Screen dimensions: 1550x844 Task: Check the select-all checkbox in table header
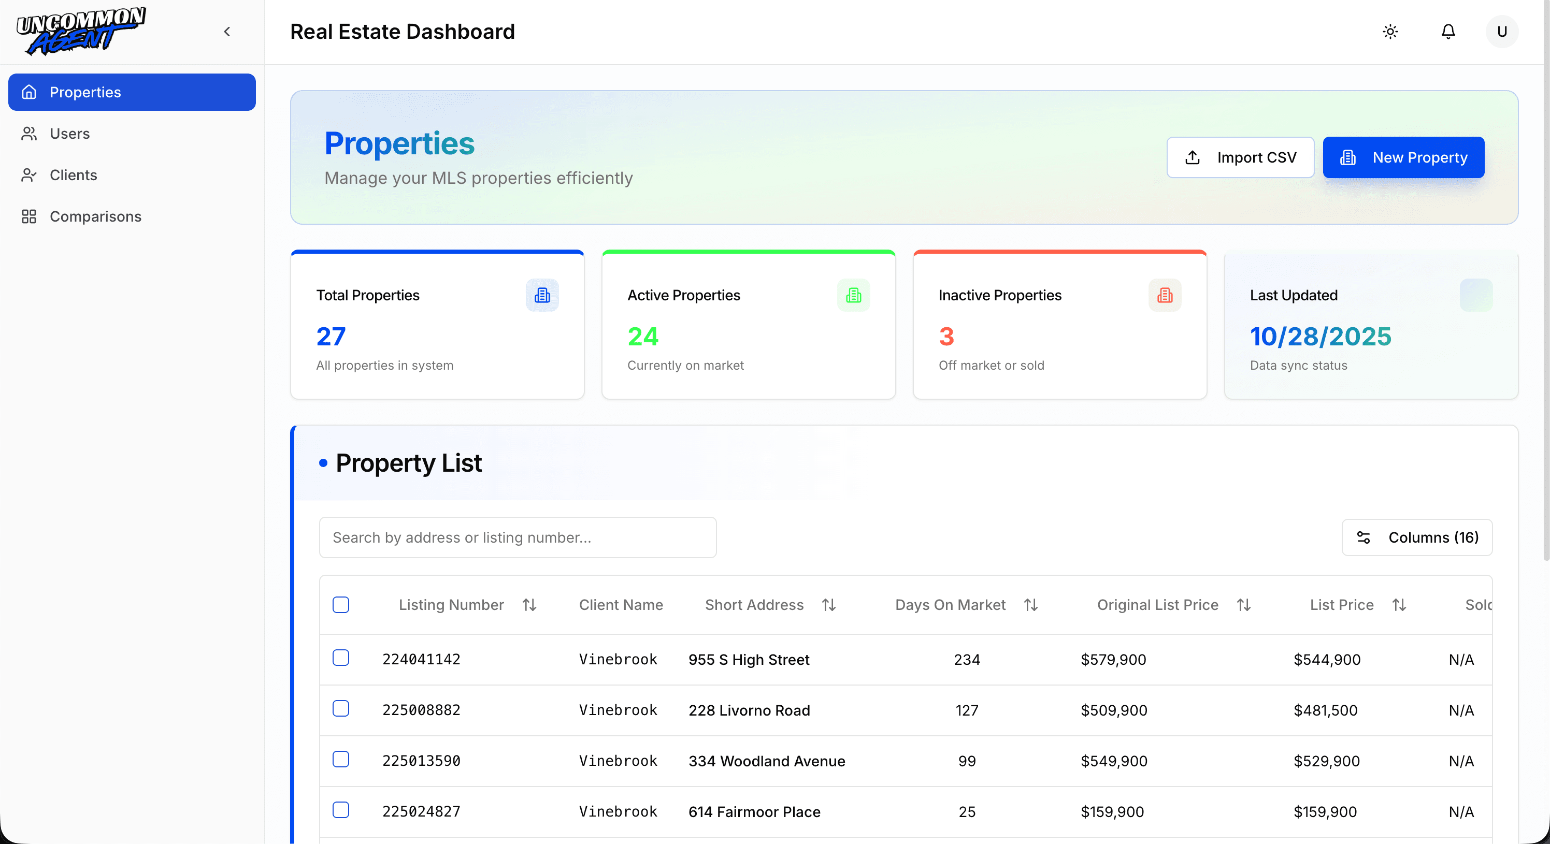(341, 605)
